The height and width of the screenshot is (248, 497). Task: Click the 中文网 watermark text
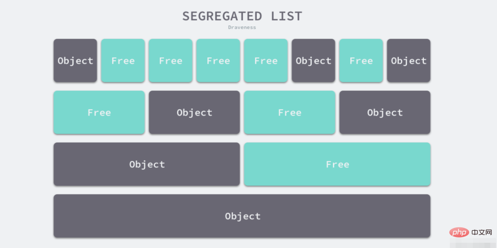(x=483, y=233)
